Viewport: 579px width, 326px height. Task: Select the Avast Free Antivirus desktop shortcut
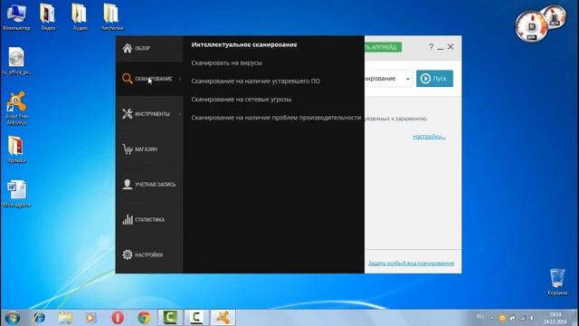[16, 108]
